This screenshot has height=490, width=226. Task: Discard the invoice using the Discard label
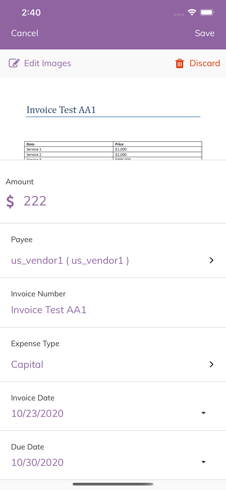(205, 63)
